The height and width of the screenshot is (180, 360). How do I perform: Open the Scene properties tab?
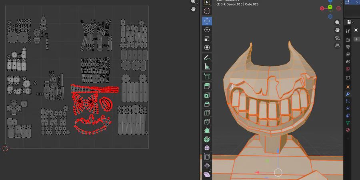pyautogui.click(x=348, y=61)
